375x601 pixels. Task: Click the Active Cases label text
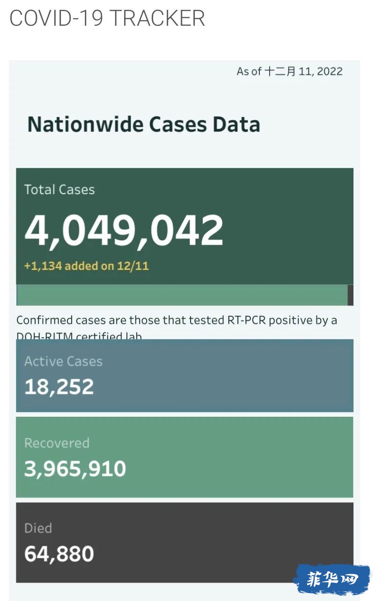[63, 361]
